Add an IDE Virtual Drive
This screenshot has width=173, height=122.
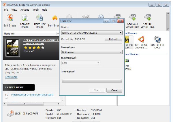coord(148,21)
